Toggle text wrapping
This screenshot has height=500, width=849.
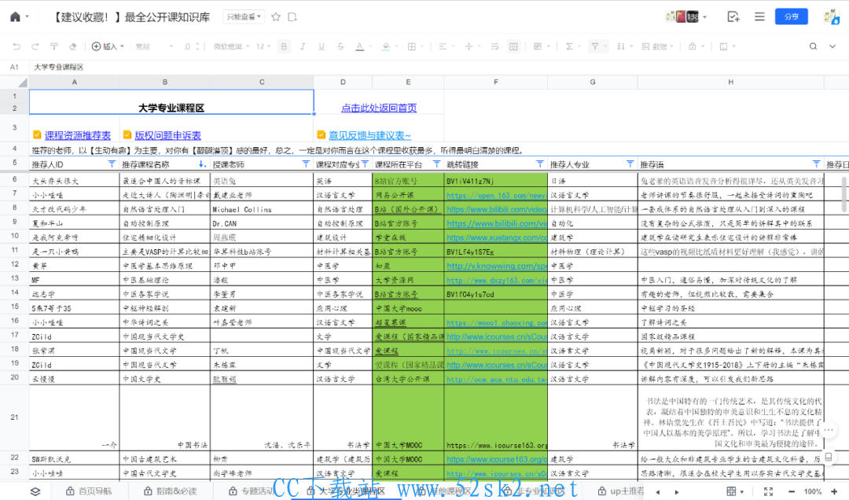click(x=495, y=46)
